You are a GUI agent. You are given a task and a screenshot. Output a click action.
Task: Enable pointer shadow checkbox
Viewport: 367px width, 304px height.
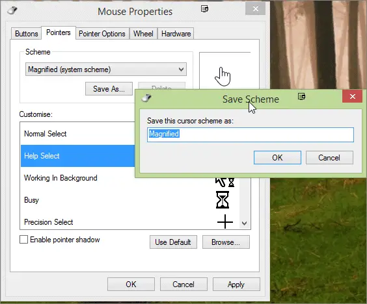click(23, 240)
